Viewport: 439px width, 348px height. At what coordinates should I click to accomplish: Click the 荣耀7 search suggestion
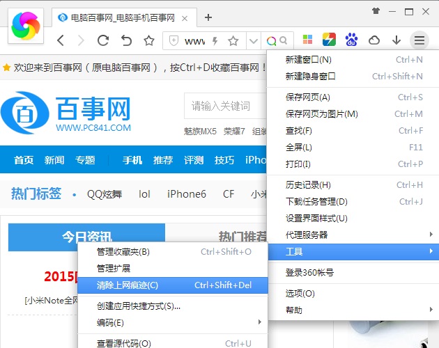click(234, 131)
